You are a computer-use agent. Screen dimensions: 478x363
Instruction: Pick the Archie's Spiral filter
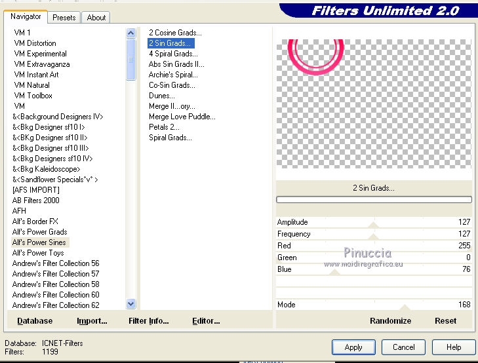(x=173, y=75)
